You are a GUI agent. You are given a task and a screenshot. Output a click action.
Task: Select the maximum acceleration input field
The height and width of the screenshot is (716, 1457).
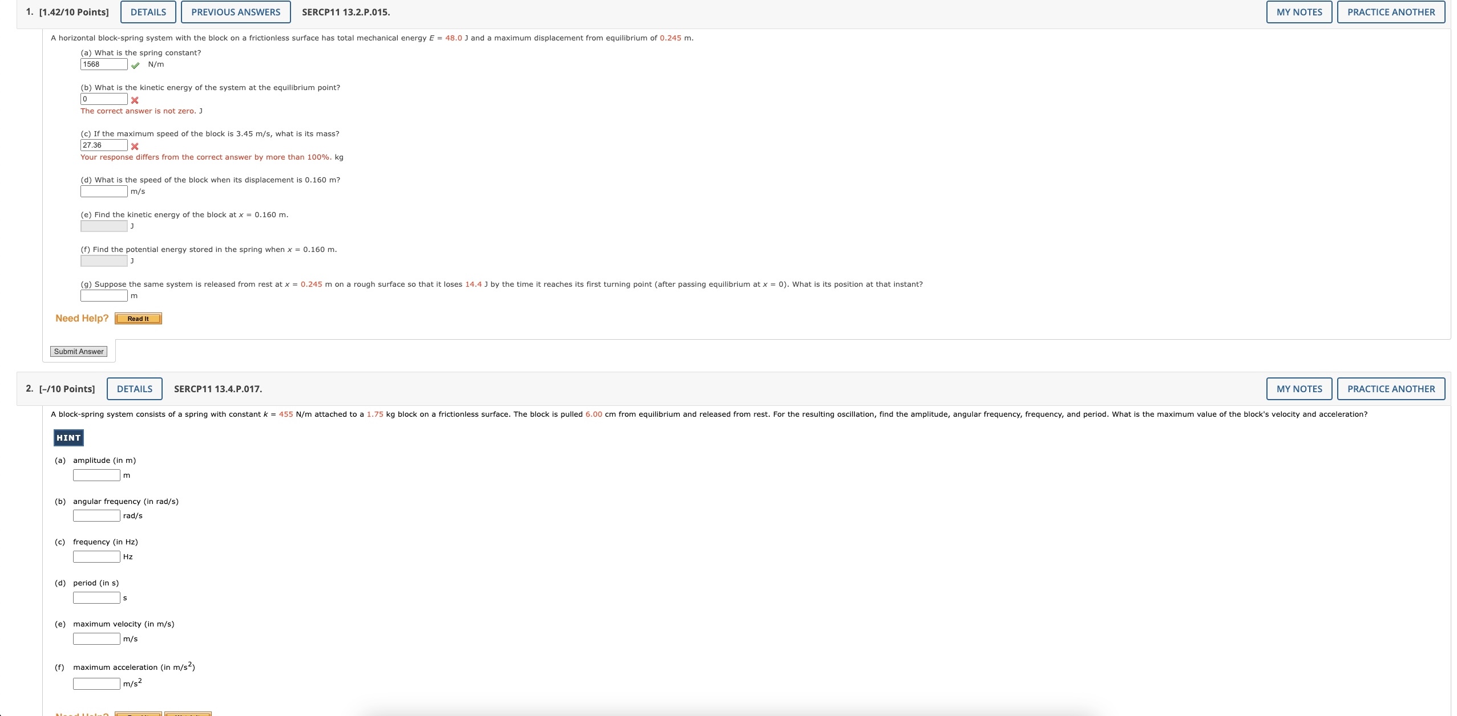[x=96, y=684]
